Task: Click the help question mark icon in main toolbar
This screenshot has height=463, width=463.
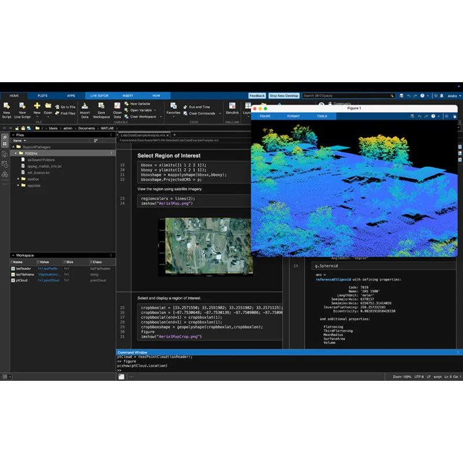Action: coord(422,95)
